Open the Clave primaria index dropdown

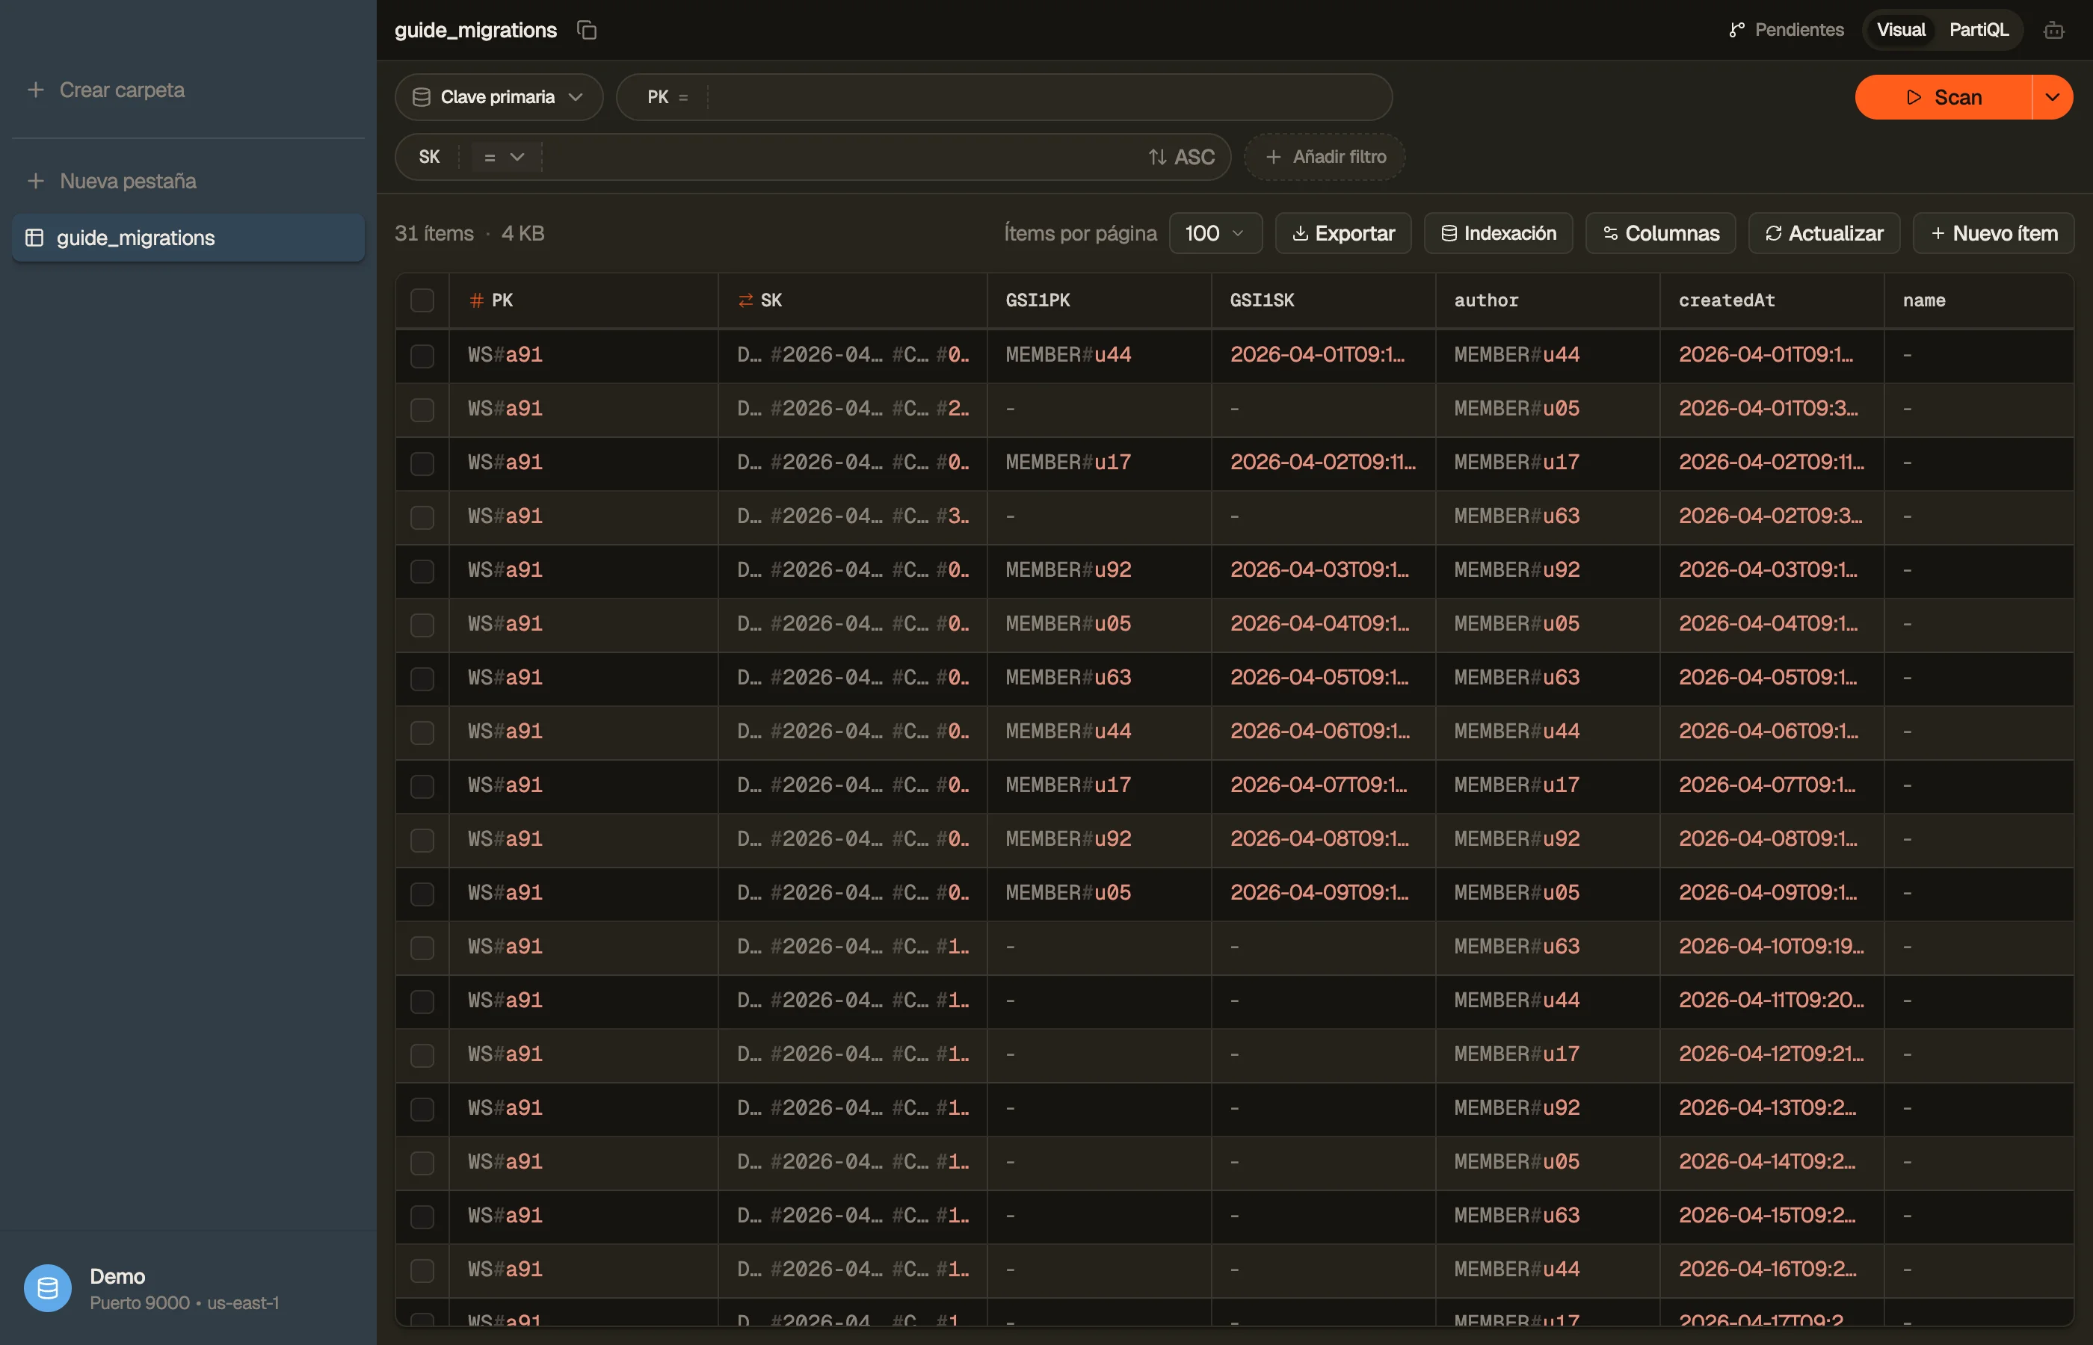(499, 97)
